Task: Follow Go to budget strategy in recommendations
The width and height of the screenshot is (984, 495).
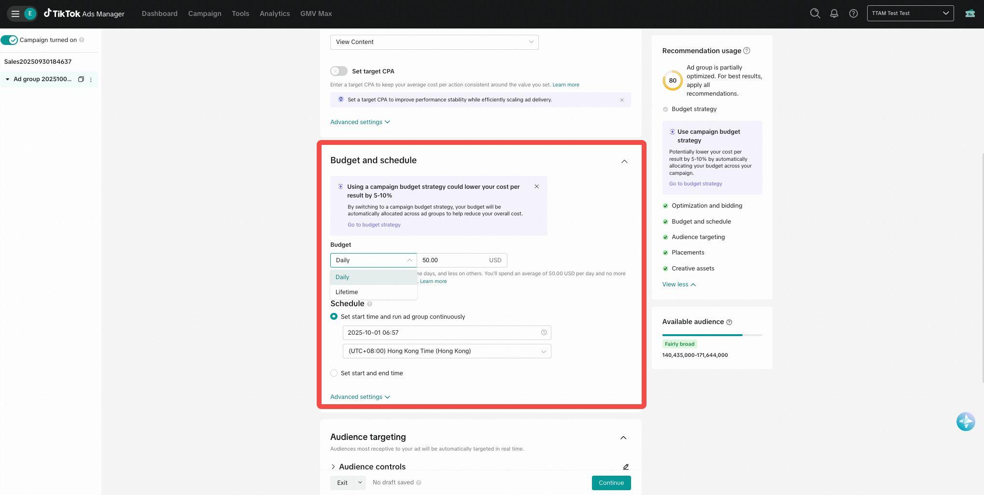Action: [x=696, y=184]
